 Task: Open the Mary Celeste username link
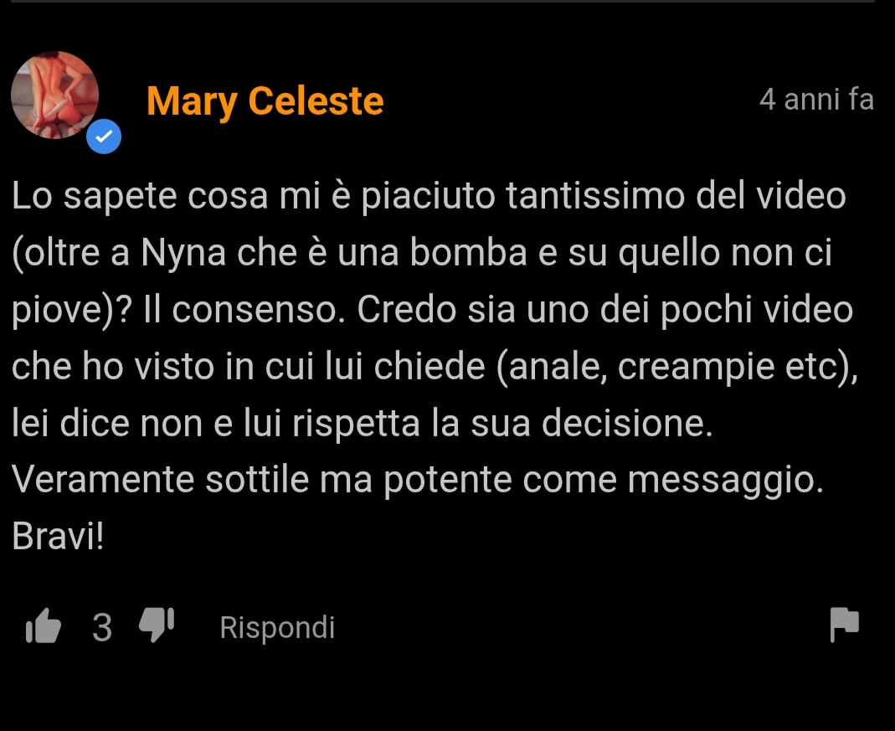point(265,101)
